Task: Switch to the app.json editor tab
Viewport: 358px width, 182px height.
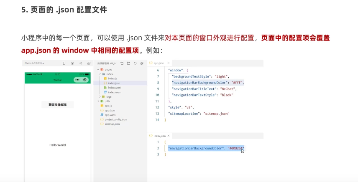Action: pyautogui.click(x=159, y=63)
